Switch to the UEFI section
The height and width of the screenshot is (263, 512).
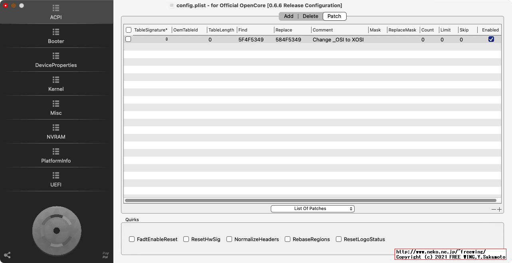point(56,179)
